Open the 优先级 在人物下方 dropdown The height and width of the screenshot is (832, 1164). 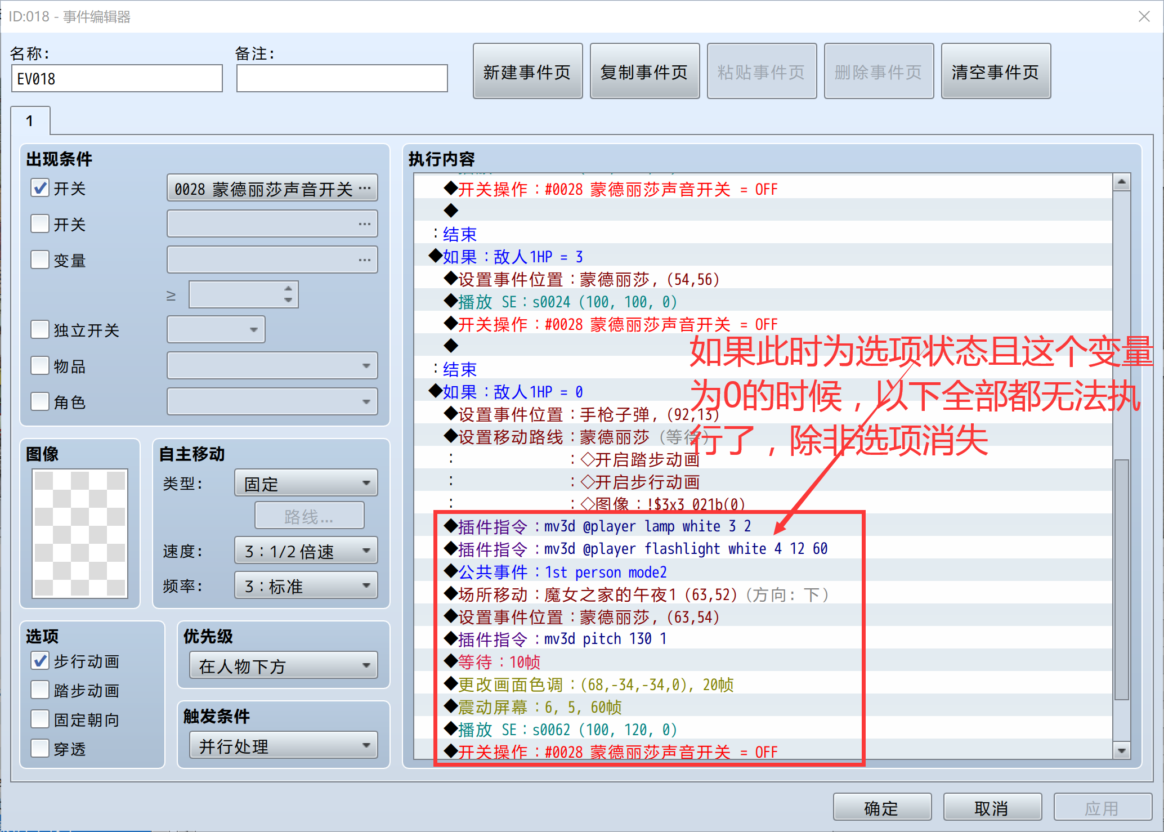click(x=284, y=665)
